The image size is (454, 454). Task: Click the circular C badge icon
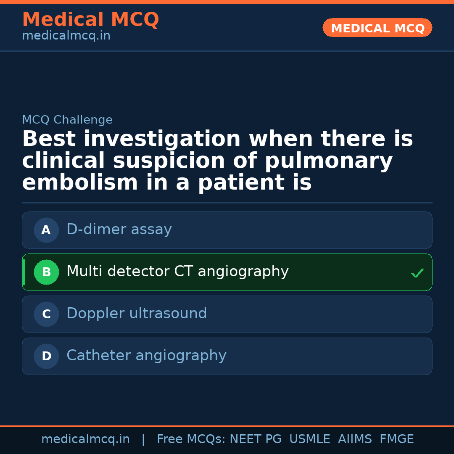click(x=46, y=314)
